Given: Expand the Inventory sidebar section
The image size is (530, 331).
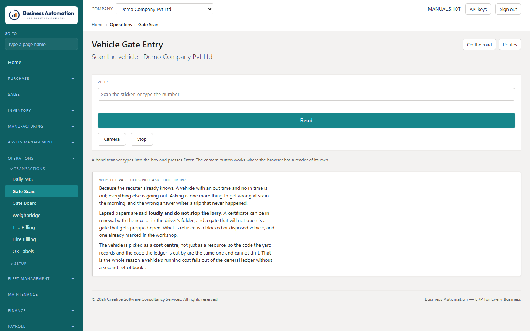Looking at the screenshot, I should pos(41,110).
